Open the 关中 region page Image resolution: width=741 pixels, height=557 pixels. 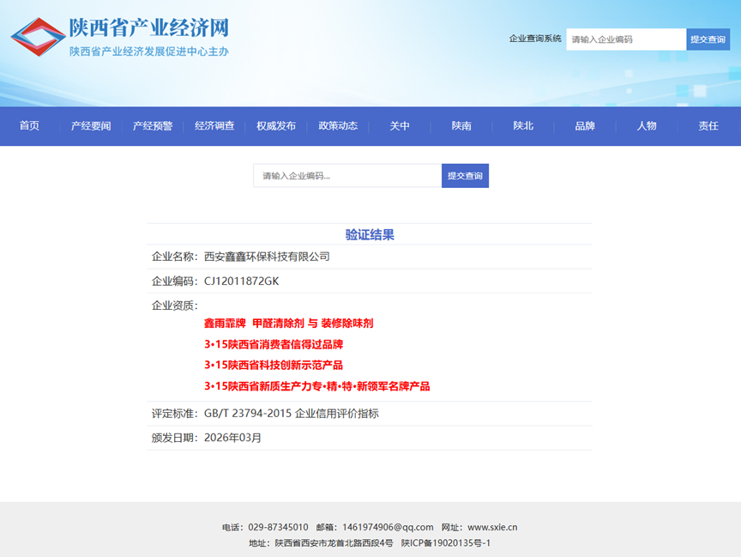click(400, 126)
